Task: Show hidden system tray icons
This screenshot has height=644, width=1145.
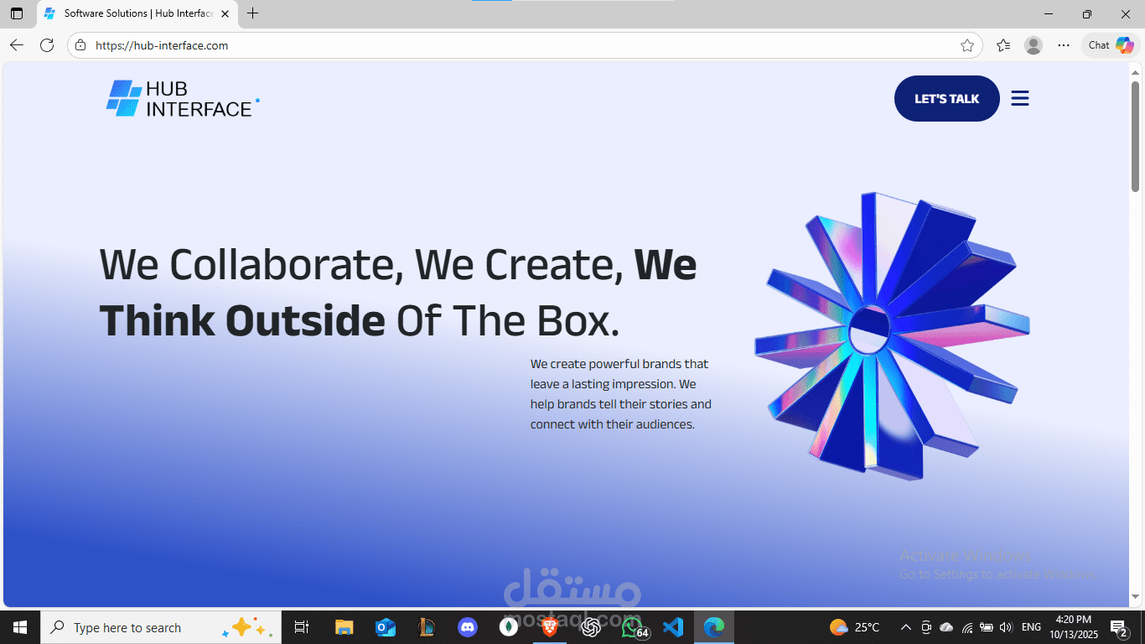Action: [x=906, y=627]
